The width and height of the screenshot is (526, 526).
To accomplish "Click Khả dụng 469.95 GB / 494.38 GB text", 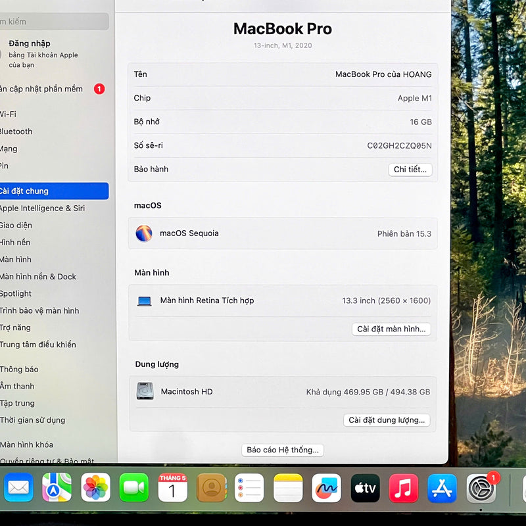I will point(368,392).
